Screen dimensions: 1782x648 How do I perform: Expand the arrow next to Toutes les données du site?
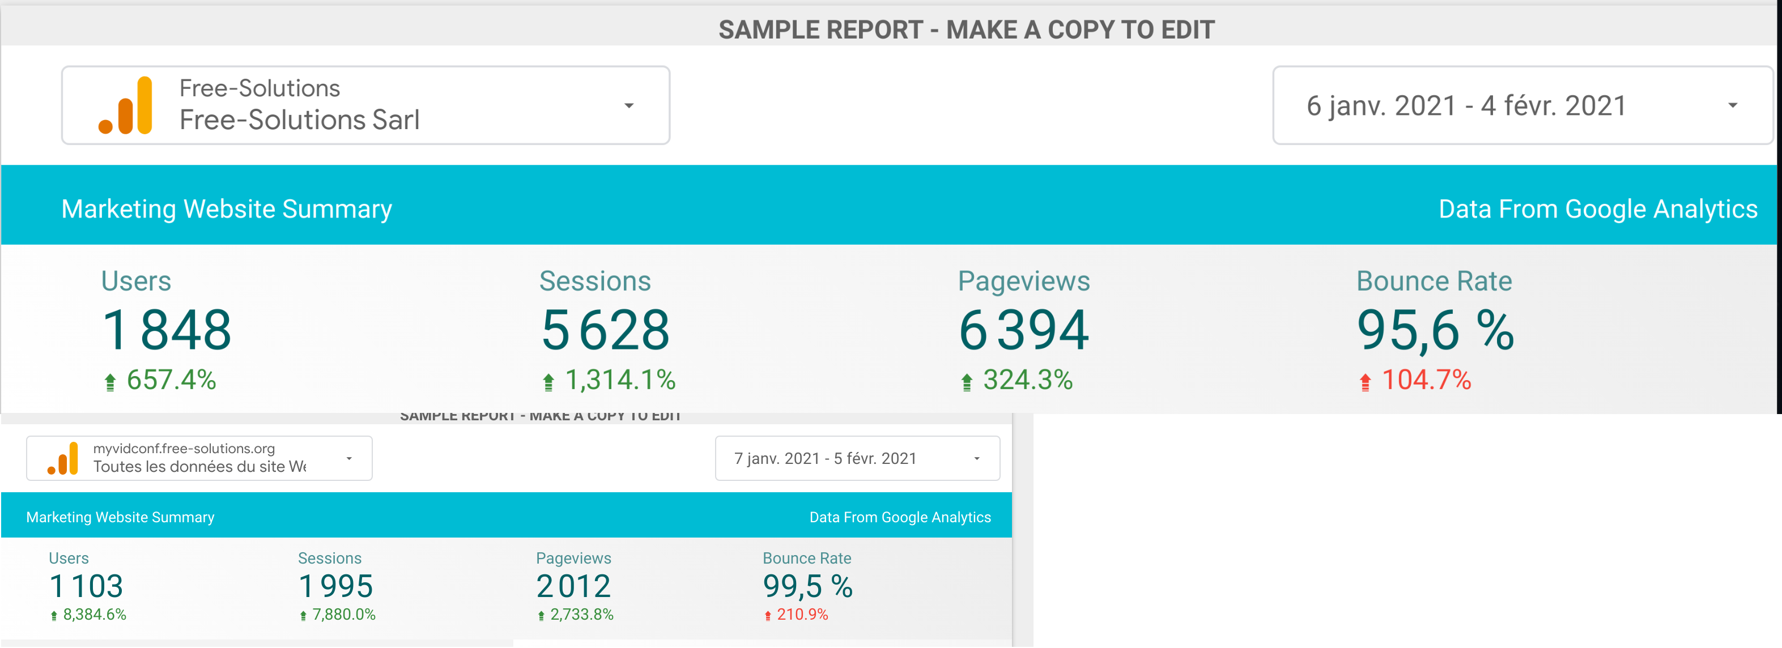(x=350, y=458)
